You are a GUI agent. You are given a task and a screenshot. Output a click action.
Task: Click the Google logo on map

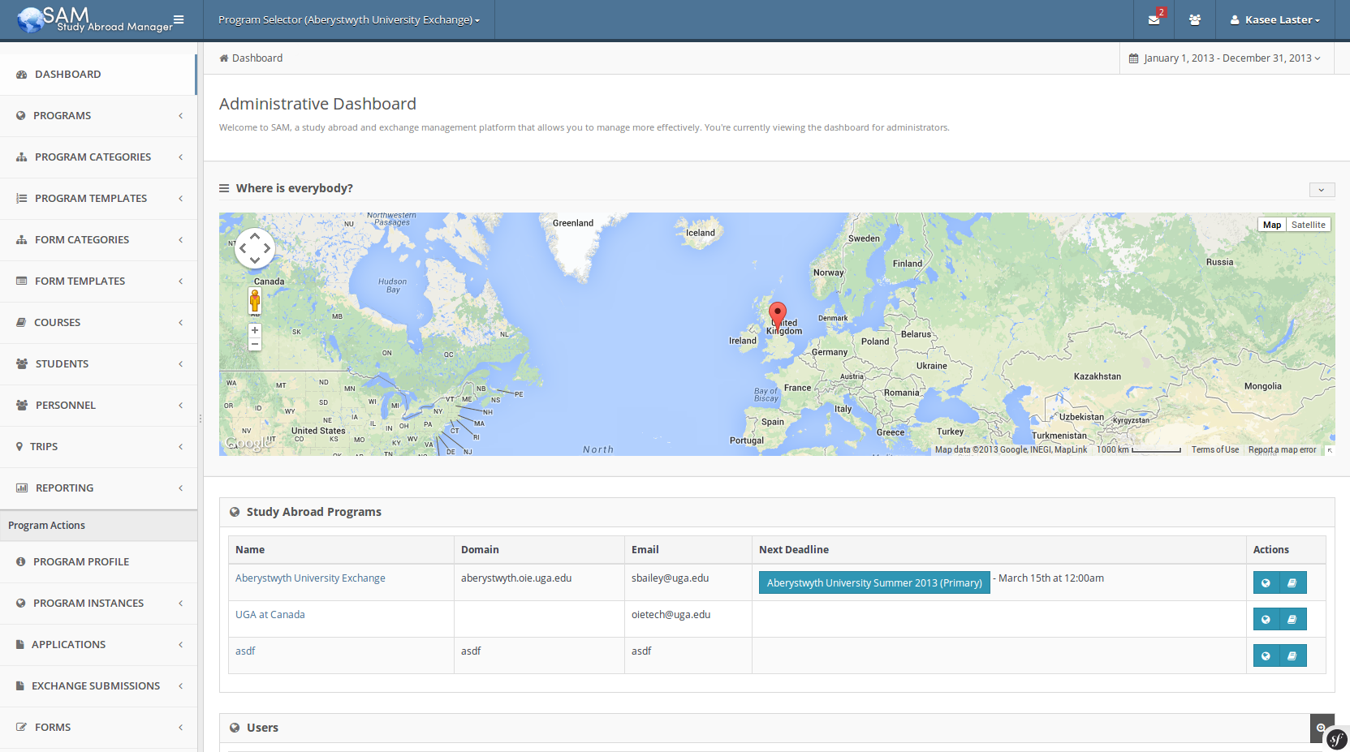[x=248, y=444]
